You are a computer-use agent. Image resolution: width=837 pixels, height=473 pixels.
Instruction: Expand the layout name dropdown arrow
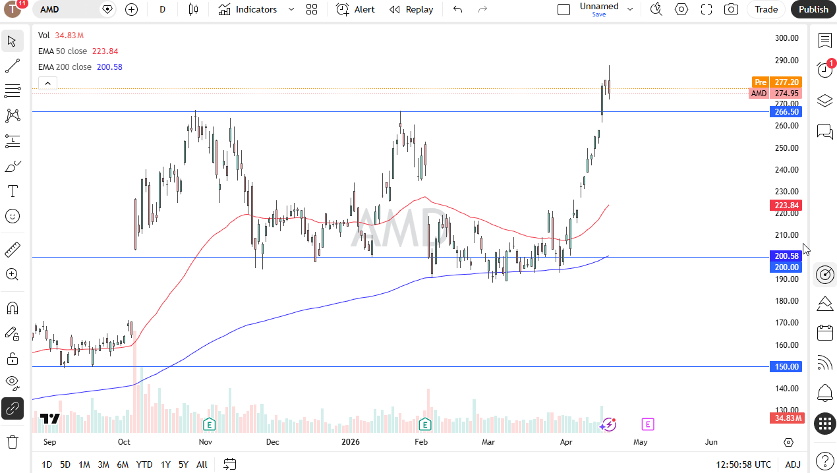(630, 9)
